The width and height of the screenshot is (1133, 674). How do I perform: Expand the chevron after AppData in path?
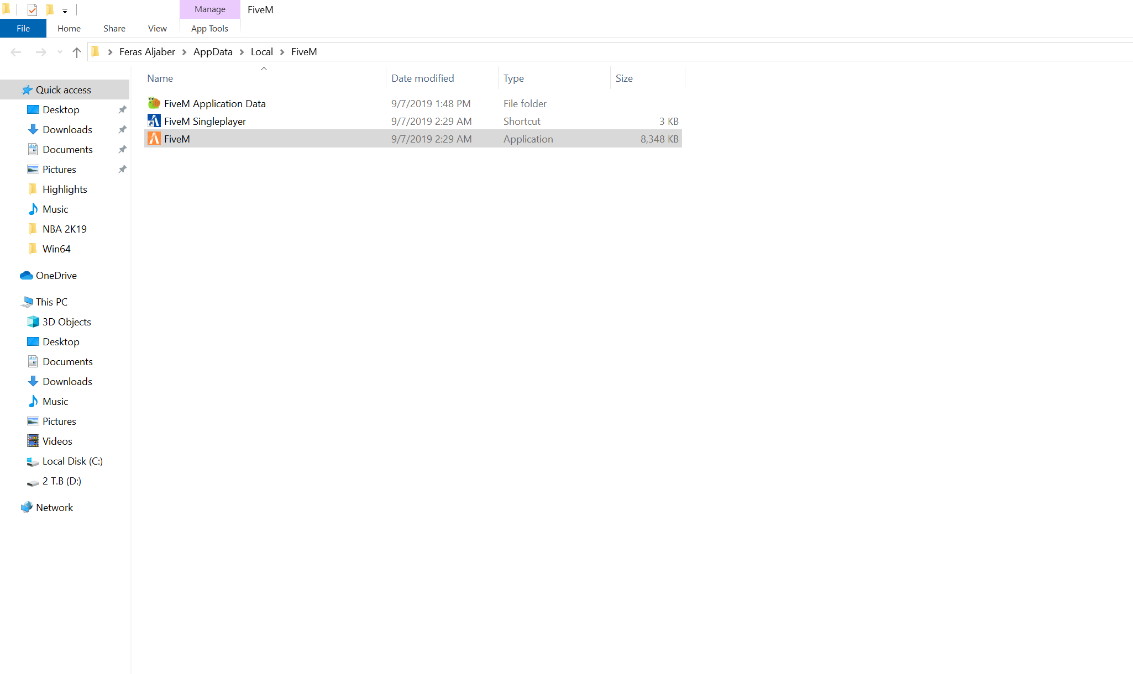click(x=242, y=52)
